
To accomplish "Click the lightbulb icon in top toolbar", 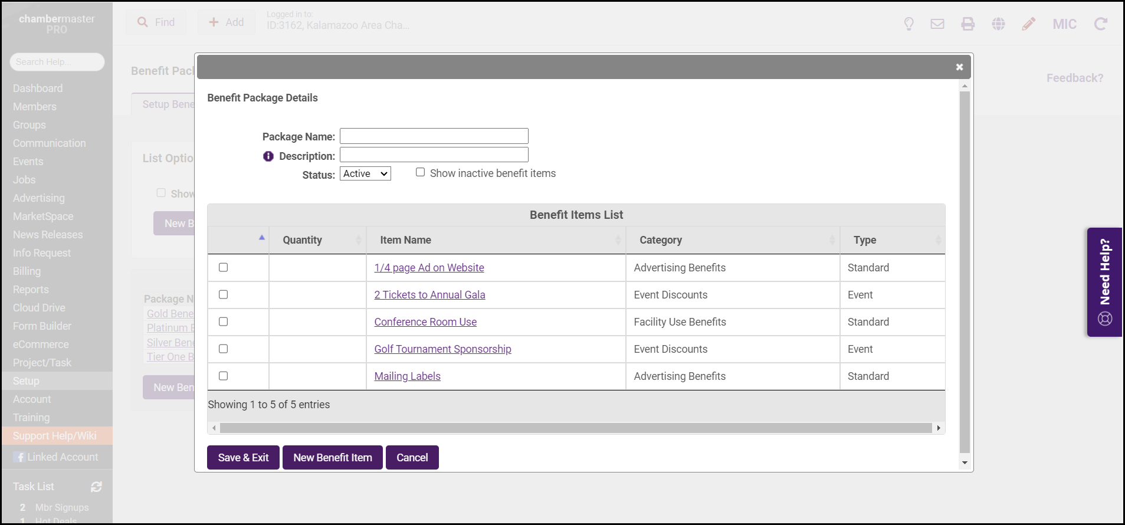I will (x=908, y=24).
